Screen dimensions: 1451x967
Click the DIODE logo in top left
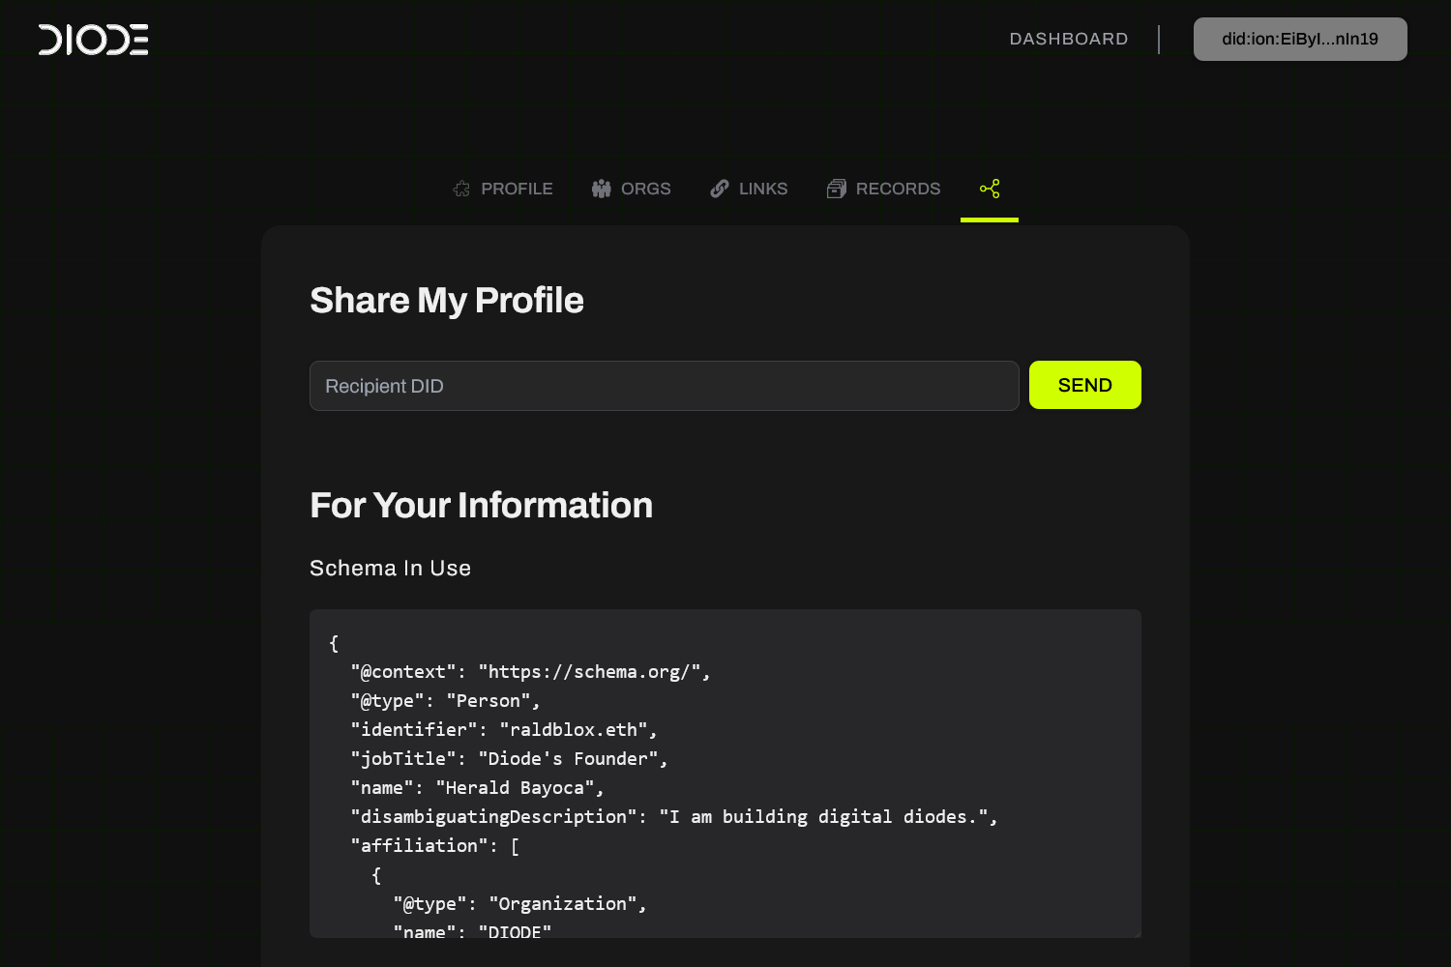(x=93, y=40)
